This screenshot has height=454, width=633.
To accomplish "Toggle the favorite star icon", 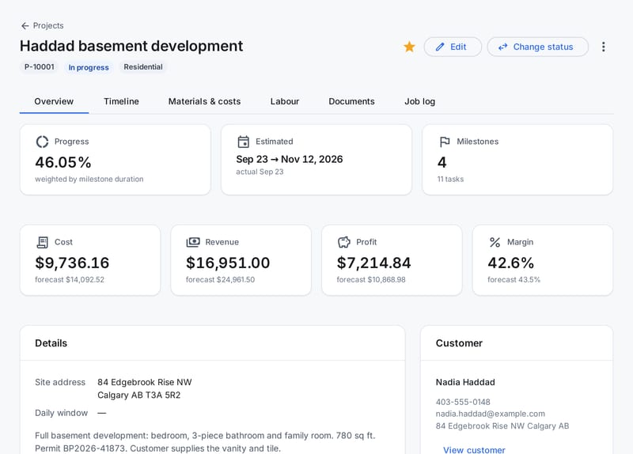I will [x=409, y=47].
